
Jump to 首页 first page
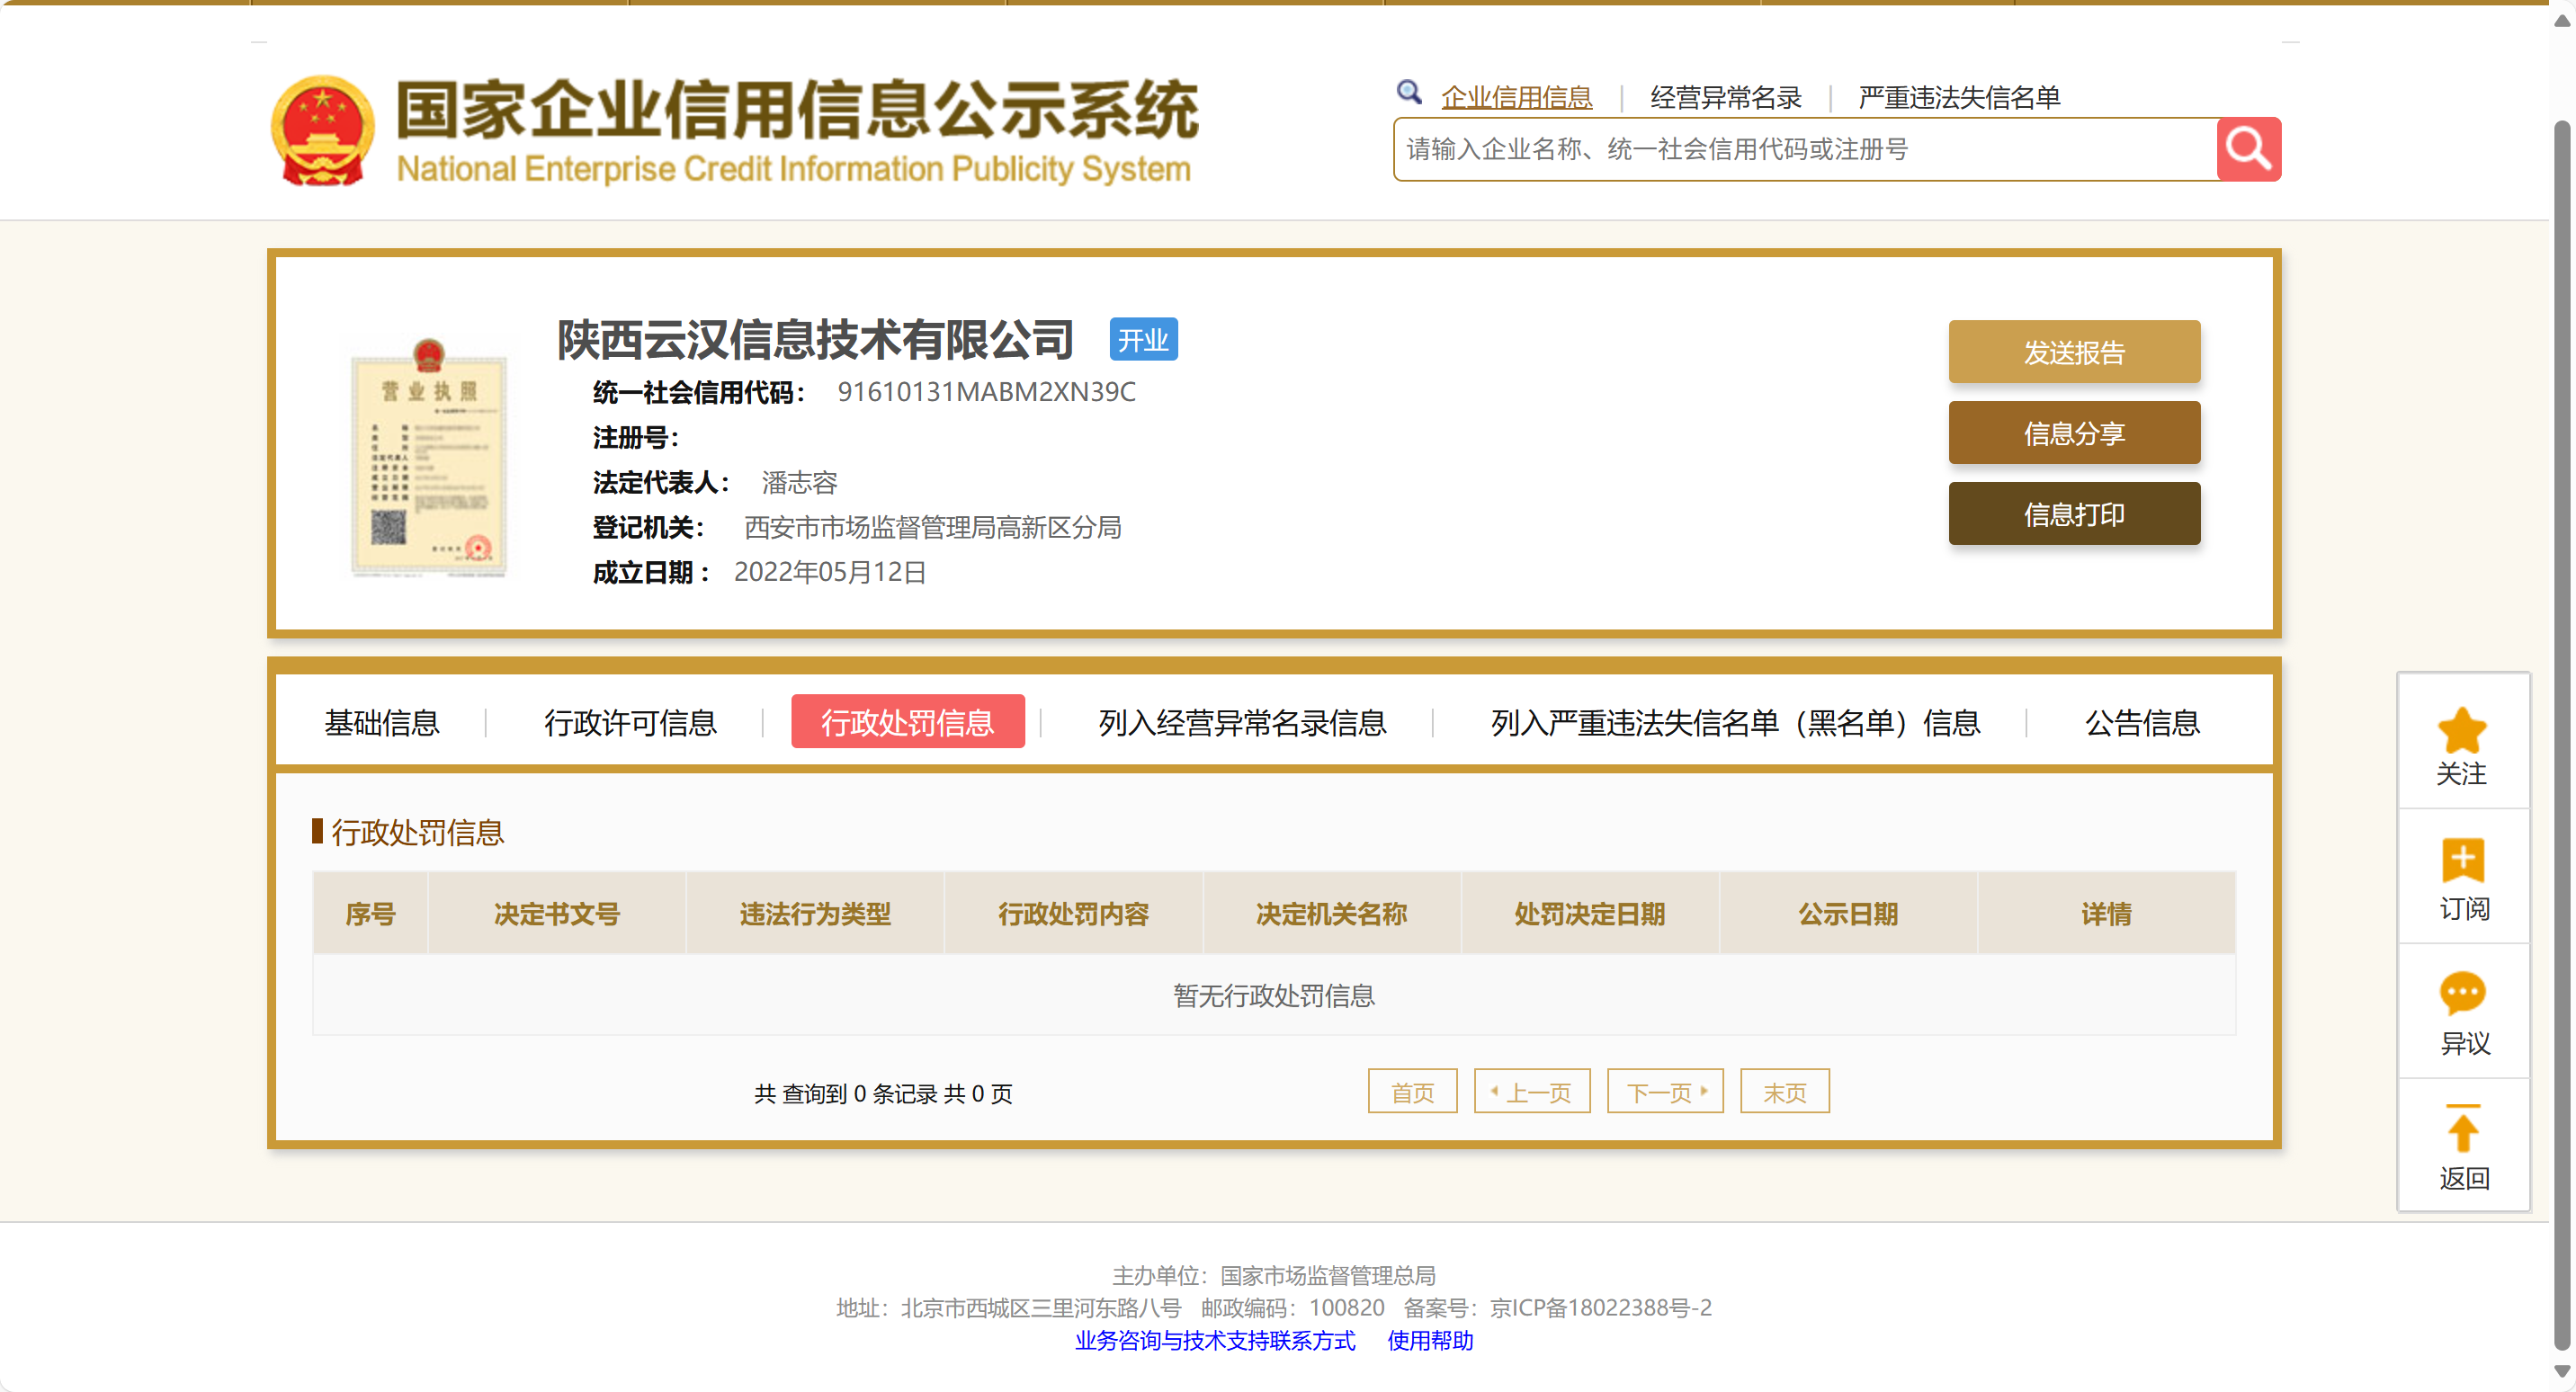(1411, 1092)
